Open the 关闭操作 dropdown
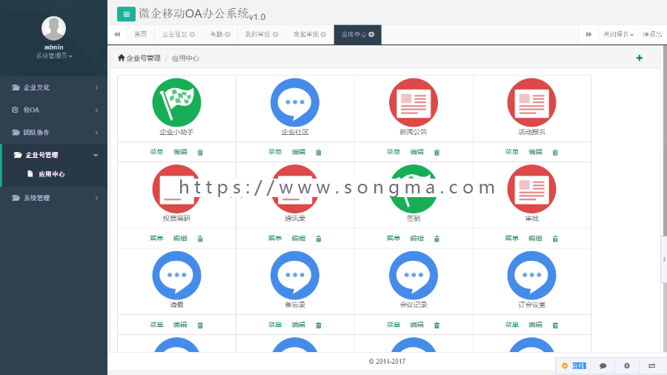This screenshot has width=667, height=375. point(619,34)
